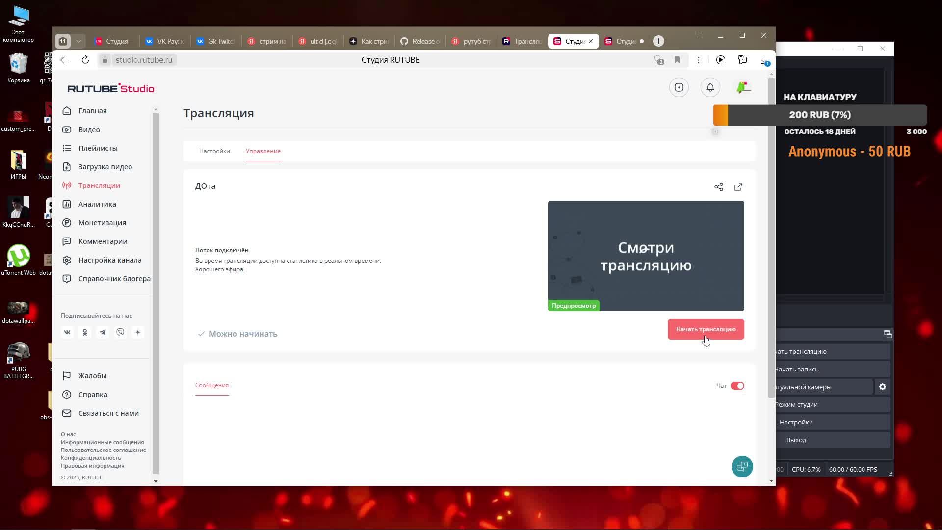The height and width of the screenshot is (530, 942).
Task: Click the OBS dock undock icon
Action: 888,334
